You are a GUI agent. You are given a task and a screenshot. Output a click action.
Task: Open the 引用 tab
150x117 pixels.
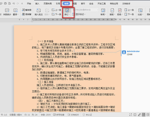coord(58,4)
